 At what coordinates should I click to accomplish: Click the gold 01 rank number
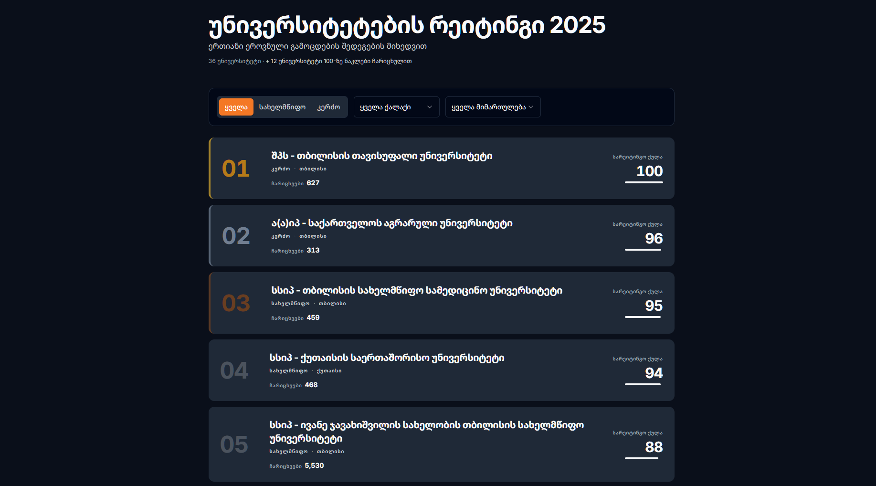coord(236,169)
